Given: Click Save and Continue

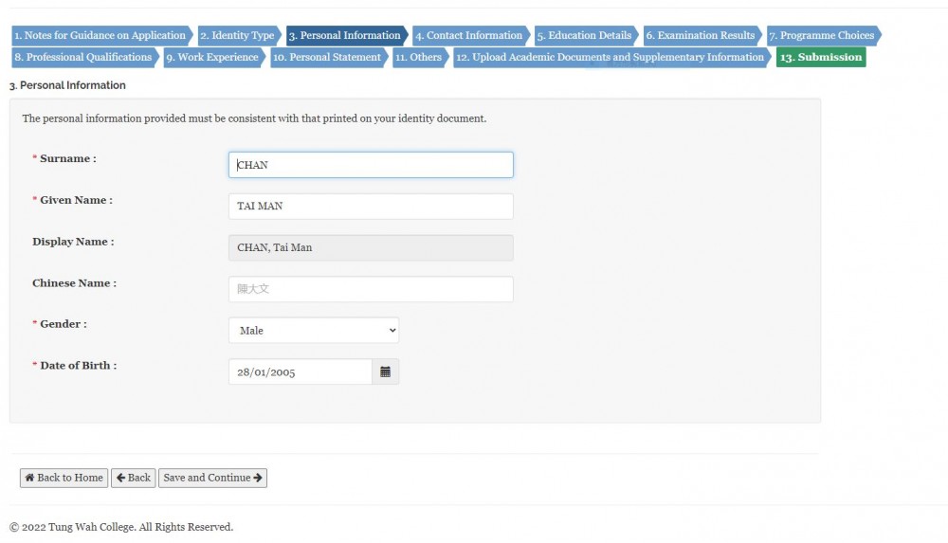Looking at the screenshot, I should point(212,479).
